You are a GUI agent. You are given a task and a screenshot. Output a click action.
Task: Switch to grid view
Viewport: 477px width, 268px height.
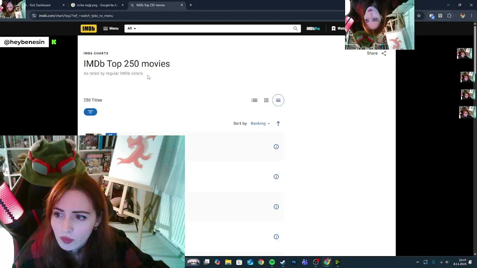266,100
